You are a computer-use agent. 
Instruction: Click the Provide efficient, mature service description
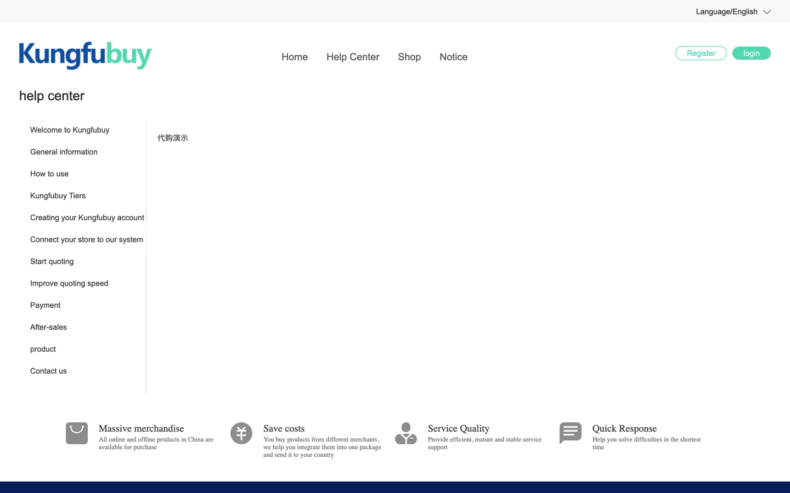(x=484, y=443)
